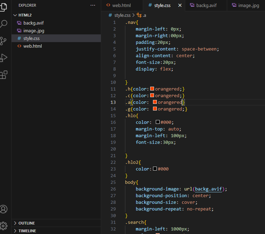Click line number 1 in the gutter
The height and width of the screenshot is (234, 265).
(x=114, y=22)
